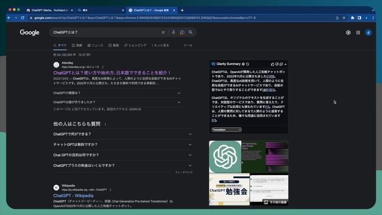This screenshot has height=215, width=382.
Task: Dislike the Glarity summary with thumbs down
Action: pyautogui.click(x=277, y=64)
